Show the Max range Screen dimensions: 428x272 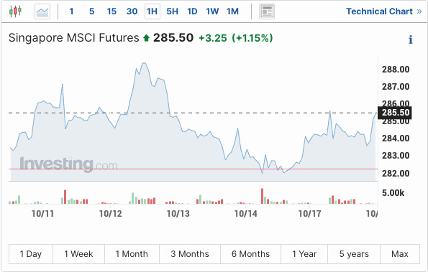[x=400, y=254]
